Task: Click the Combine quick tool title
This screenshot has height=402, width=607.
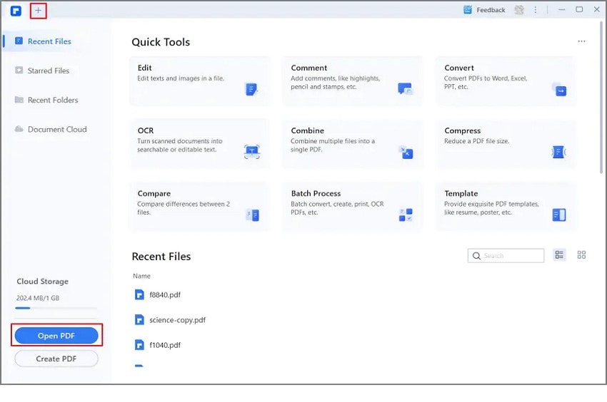Action: tap(307, 130)
